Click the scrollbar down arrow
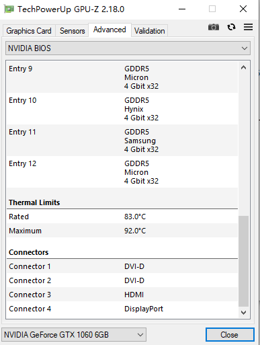Image resolution: width=260 pixels, height=345 pixels. click(x=244, y=312)
